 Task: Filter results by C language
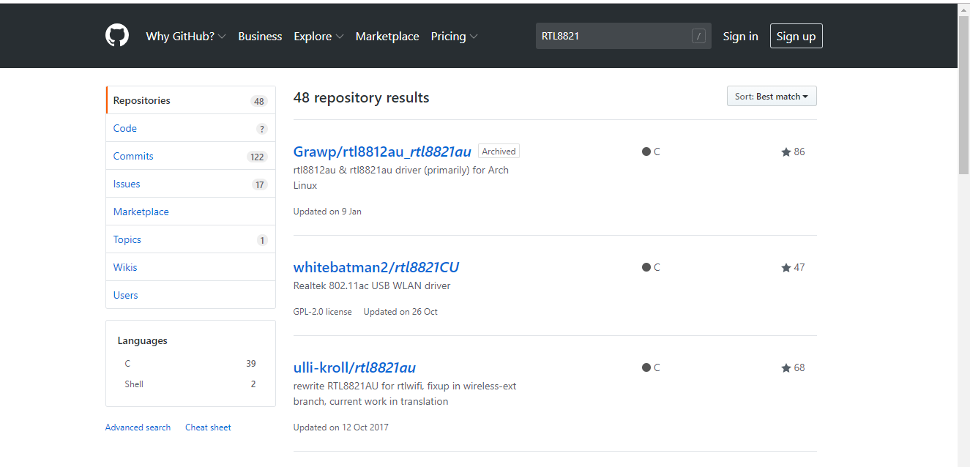tap(190, 364)
